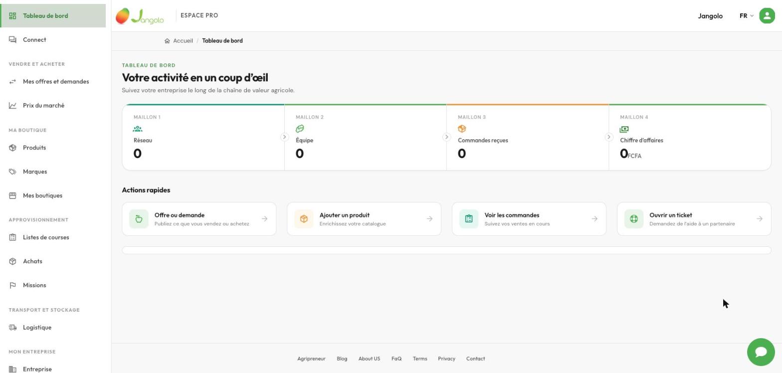Click the Ouvrir un ticket lifebuoy icon
This screenshot has width=782, height=373.
(x=634, y=219)
